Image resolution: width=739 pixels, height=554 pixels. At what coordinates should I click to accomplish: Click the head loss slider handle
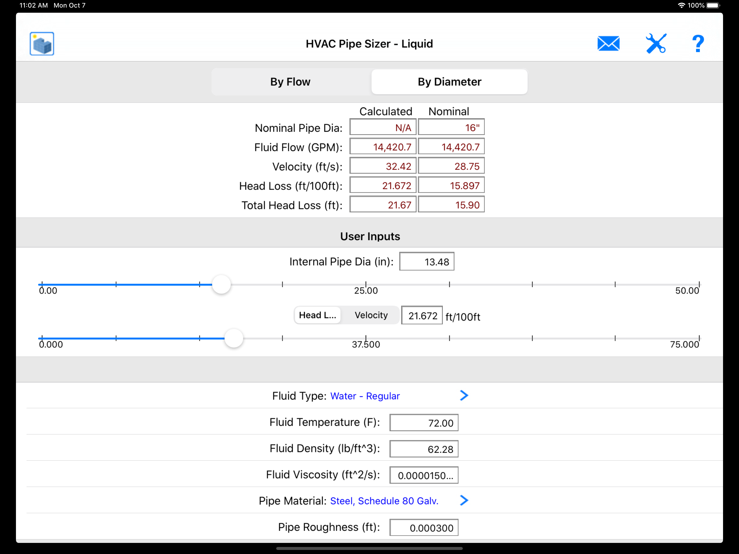click(x=233, y=338)
